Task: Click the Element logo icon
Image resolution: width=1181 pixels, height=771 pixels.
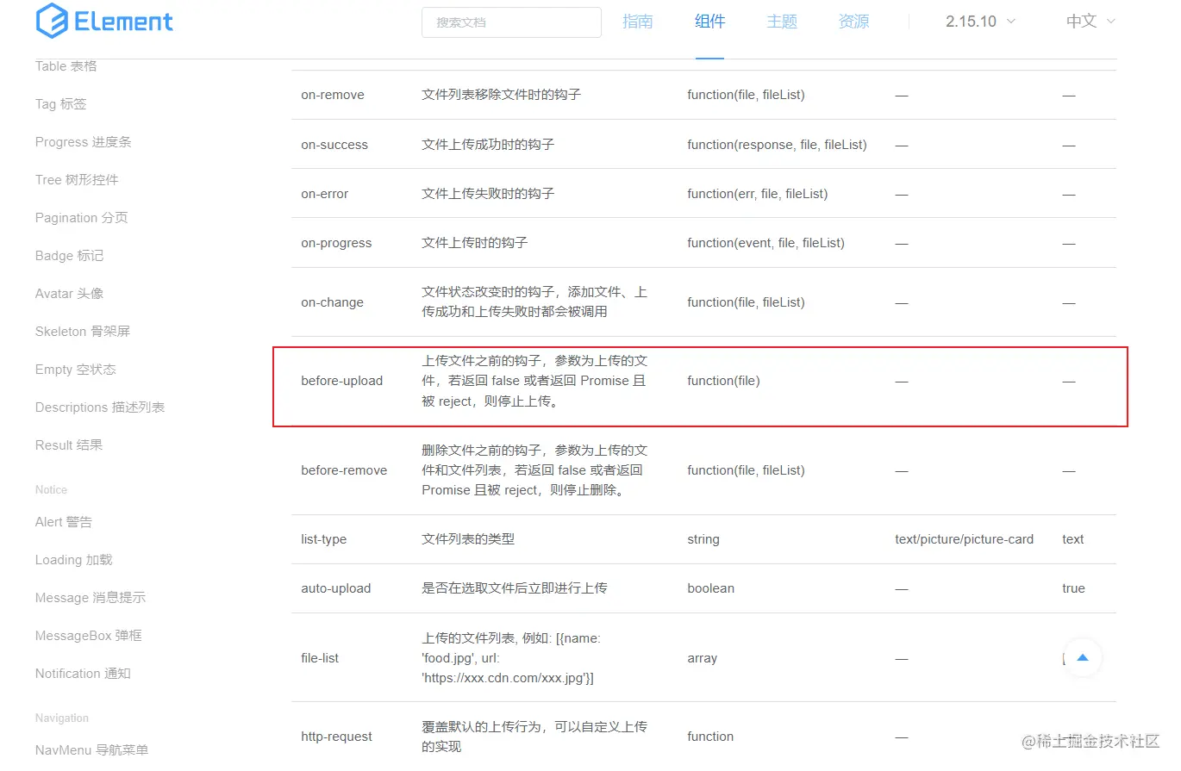Action: click(x=51, y=21)
